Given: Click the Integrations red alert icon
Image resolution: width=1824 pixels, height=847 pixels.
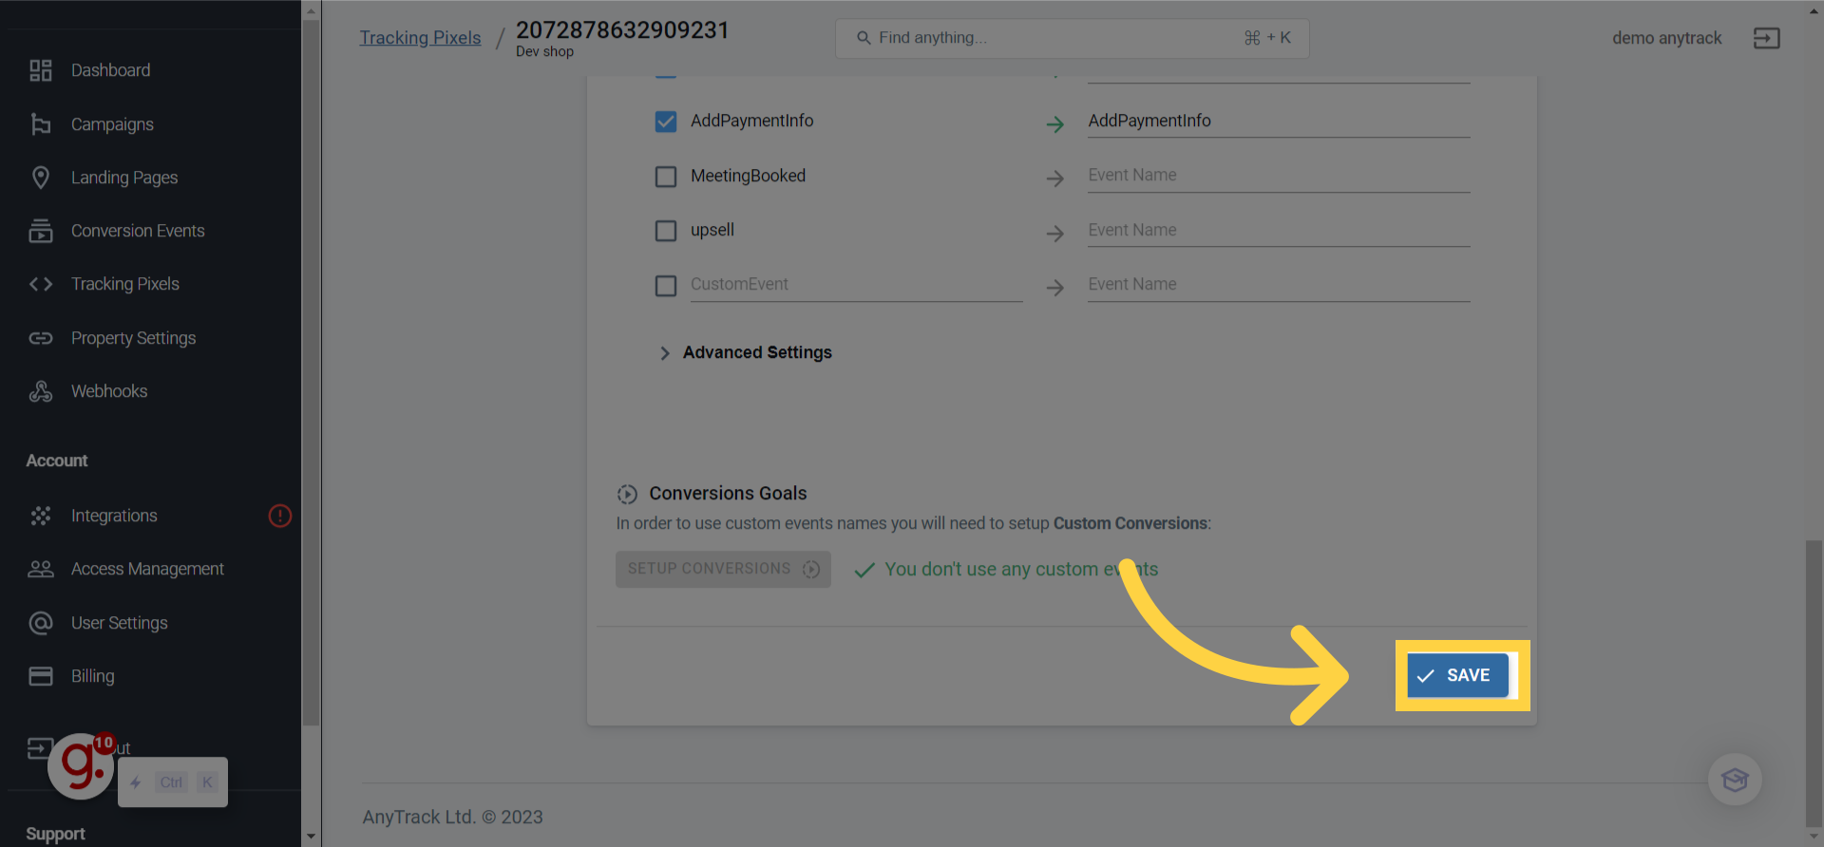Looking at the screenshot, I should pos(280,516).
